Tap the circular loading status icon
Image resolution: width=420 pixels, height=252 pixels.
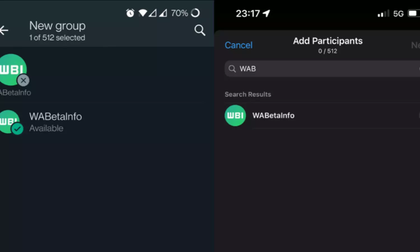(195, 13)
